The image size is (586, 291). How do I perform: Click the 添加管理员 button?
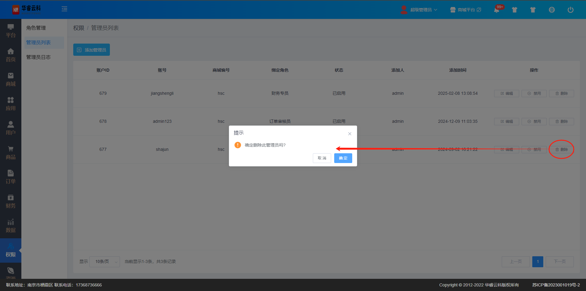92,50
